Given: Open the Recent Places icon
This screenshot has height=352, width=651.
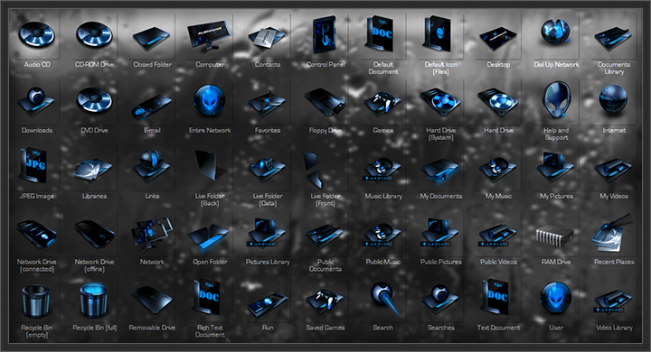Looking at the screenshot, I should (x=612, y=234).
